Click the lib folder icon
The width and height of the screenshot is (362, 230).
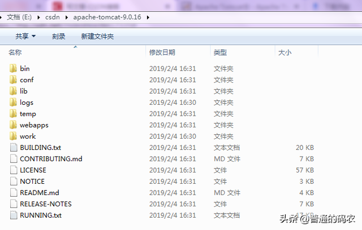point(13,91)
